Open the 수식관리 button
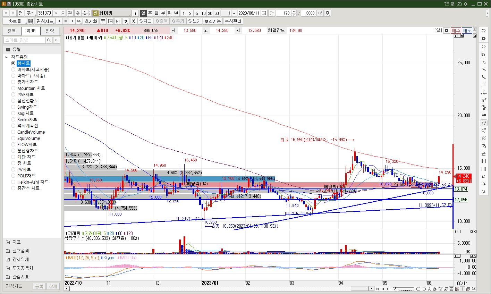 click(233, 21)
